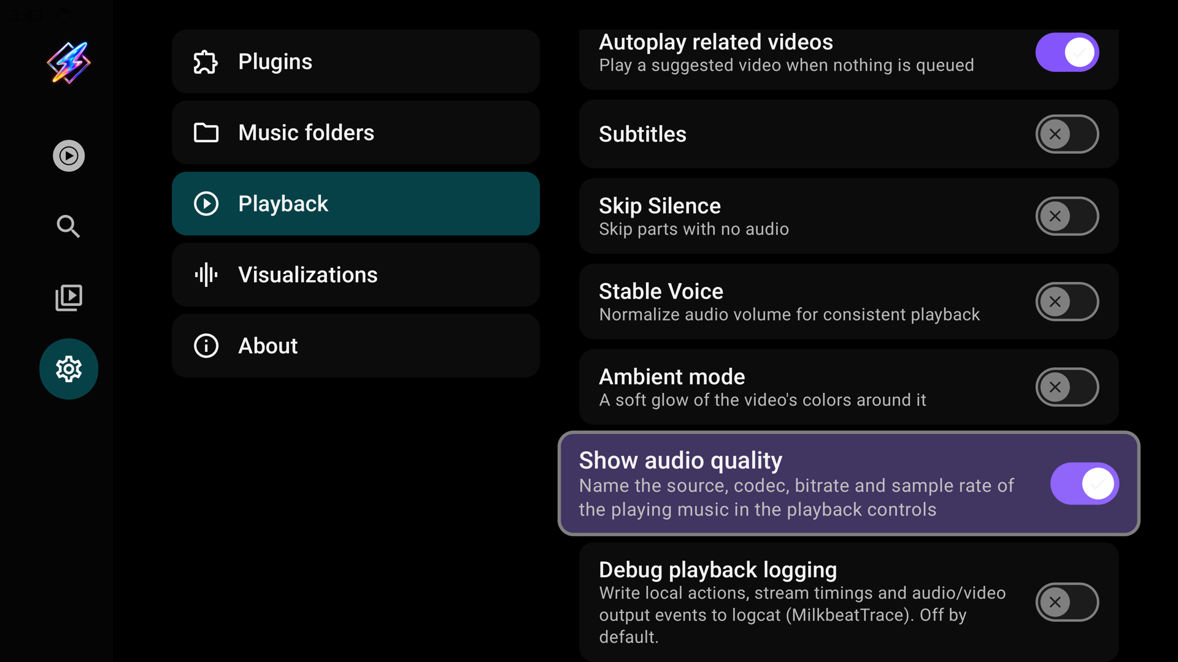The image size is (1178, 662).
Task: Turn on Stable Voice toggle
Action: (1068, 302)
